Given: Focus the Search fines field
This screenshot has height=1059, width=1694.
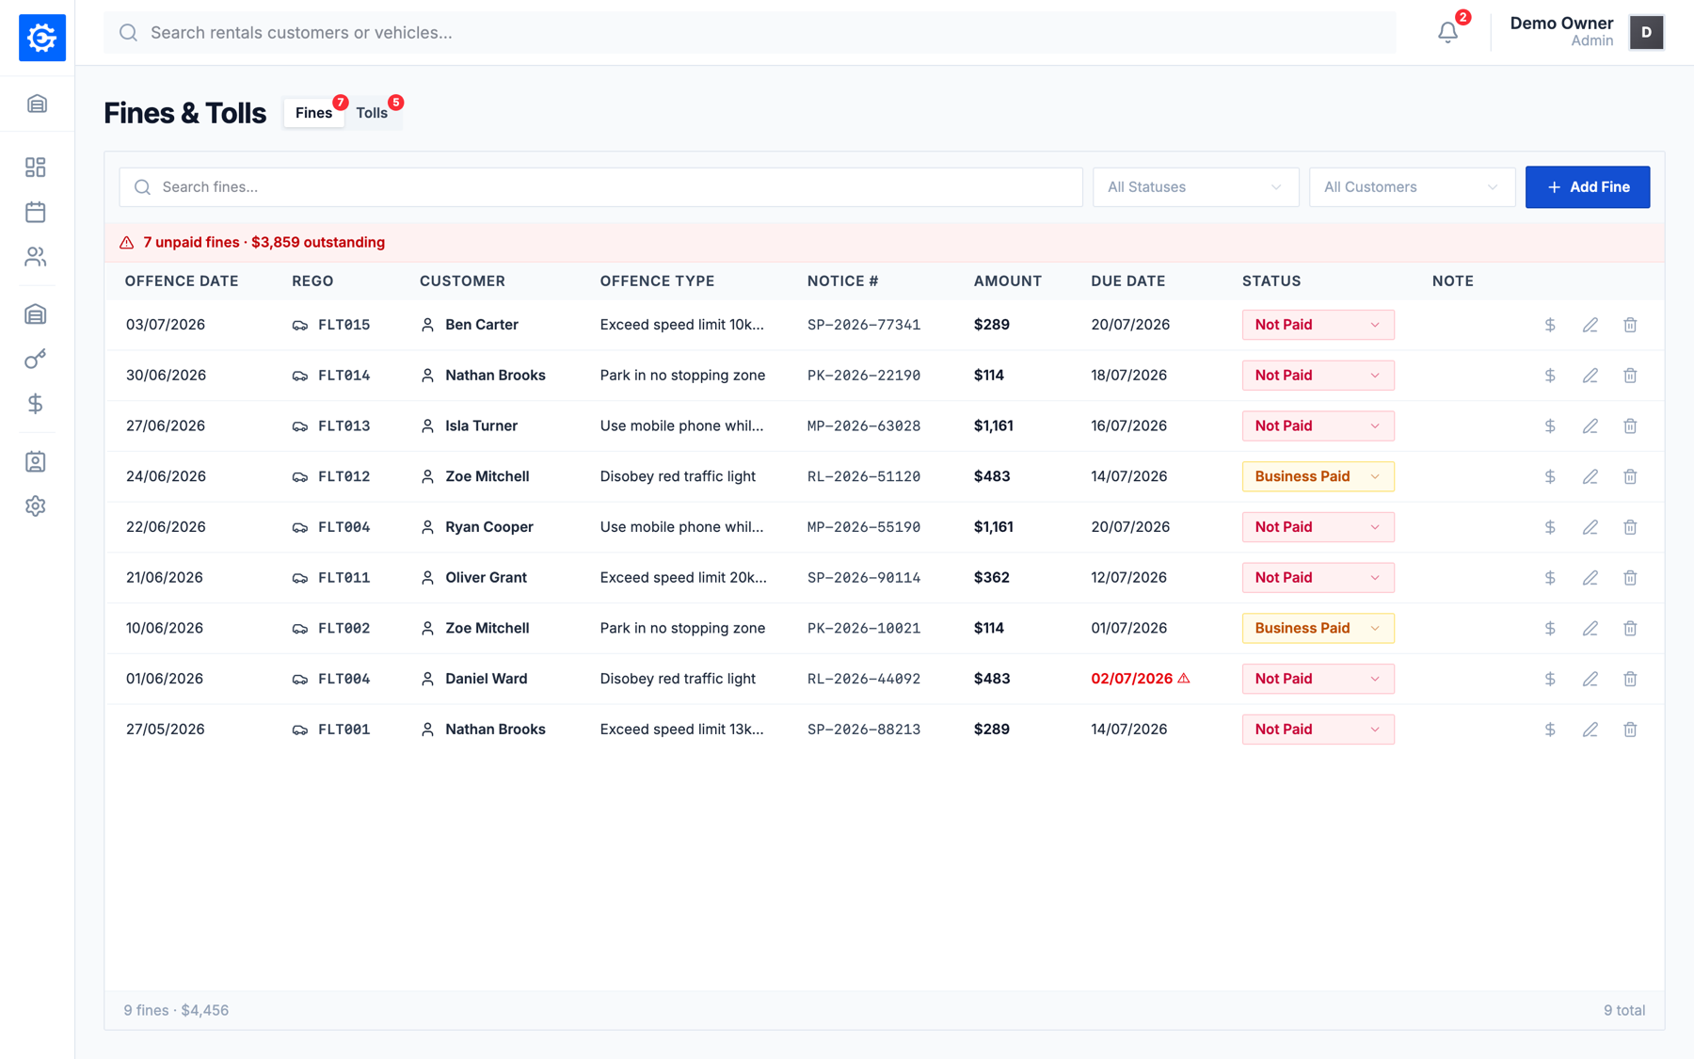Looking at the screenshot, I should 600,187.
